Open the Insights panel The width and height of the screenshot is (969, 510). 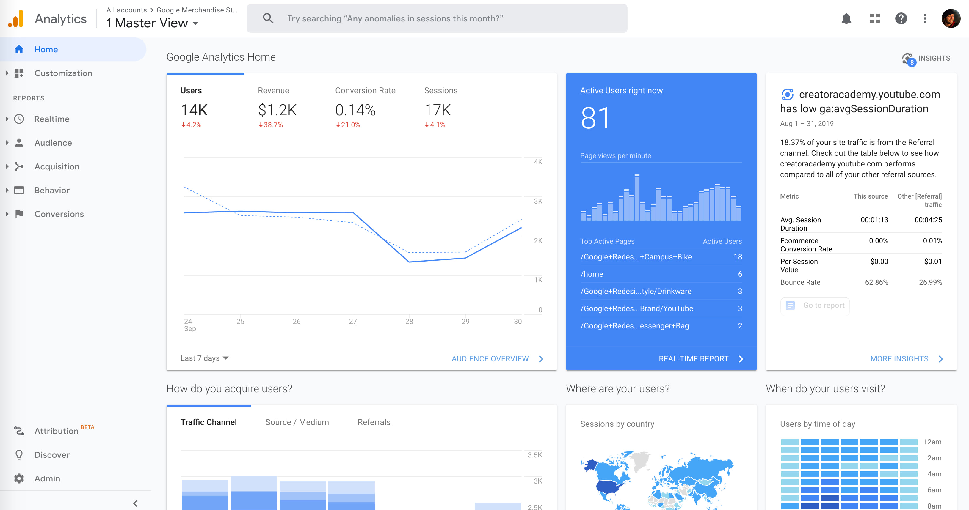coord(926,58)
